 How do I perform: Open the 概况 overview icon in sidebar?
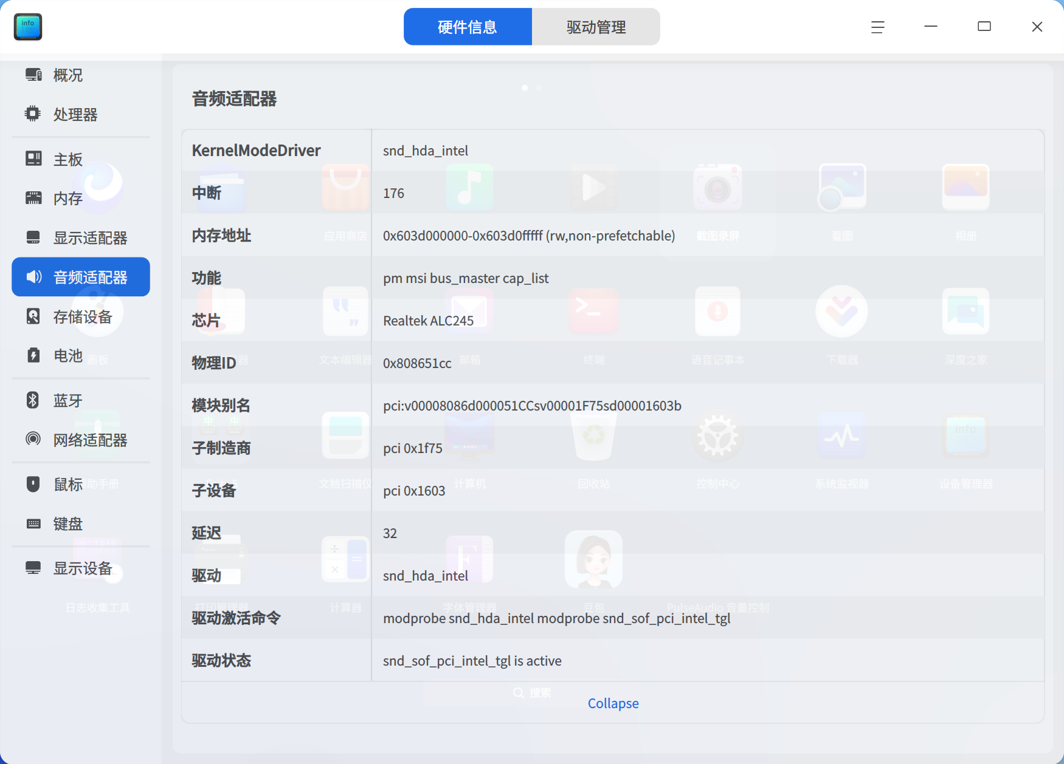(33, 75)
